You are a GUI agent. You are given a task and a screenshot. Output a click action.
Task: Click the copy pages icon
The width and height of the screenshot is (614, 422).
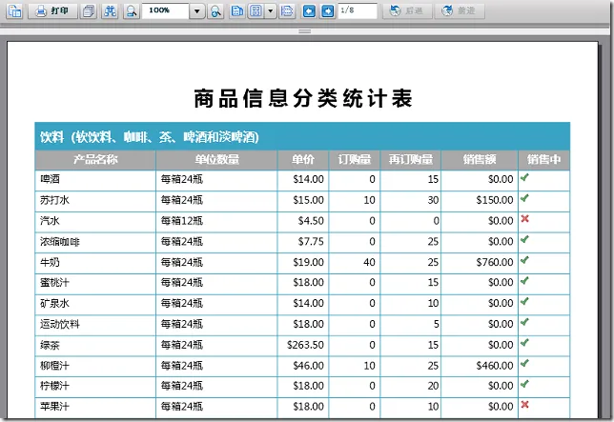coord(89,10)
